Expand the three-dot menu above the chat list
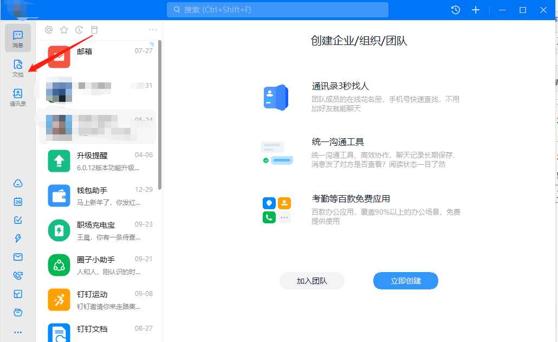This screenshot has height=342, width=558. pyautogui.click(x=153, y=30)
